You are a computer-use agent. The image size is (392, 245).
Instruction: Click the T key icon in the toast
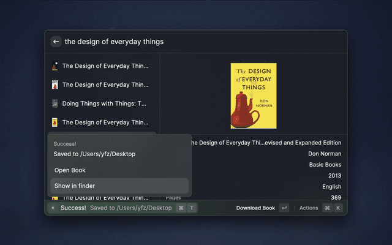192,208
